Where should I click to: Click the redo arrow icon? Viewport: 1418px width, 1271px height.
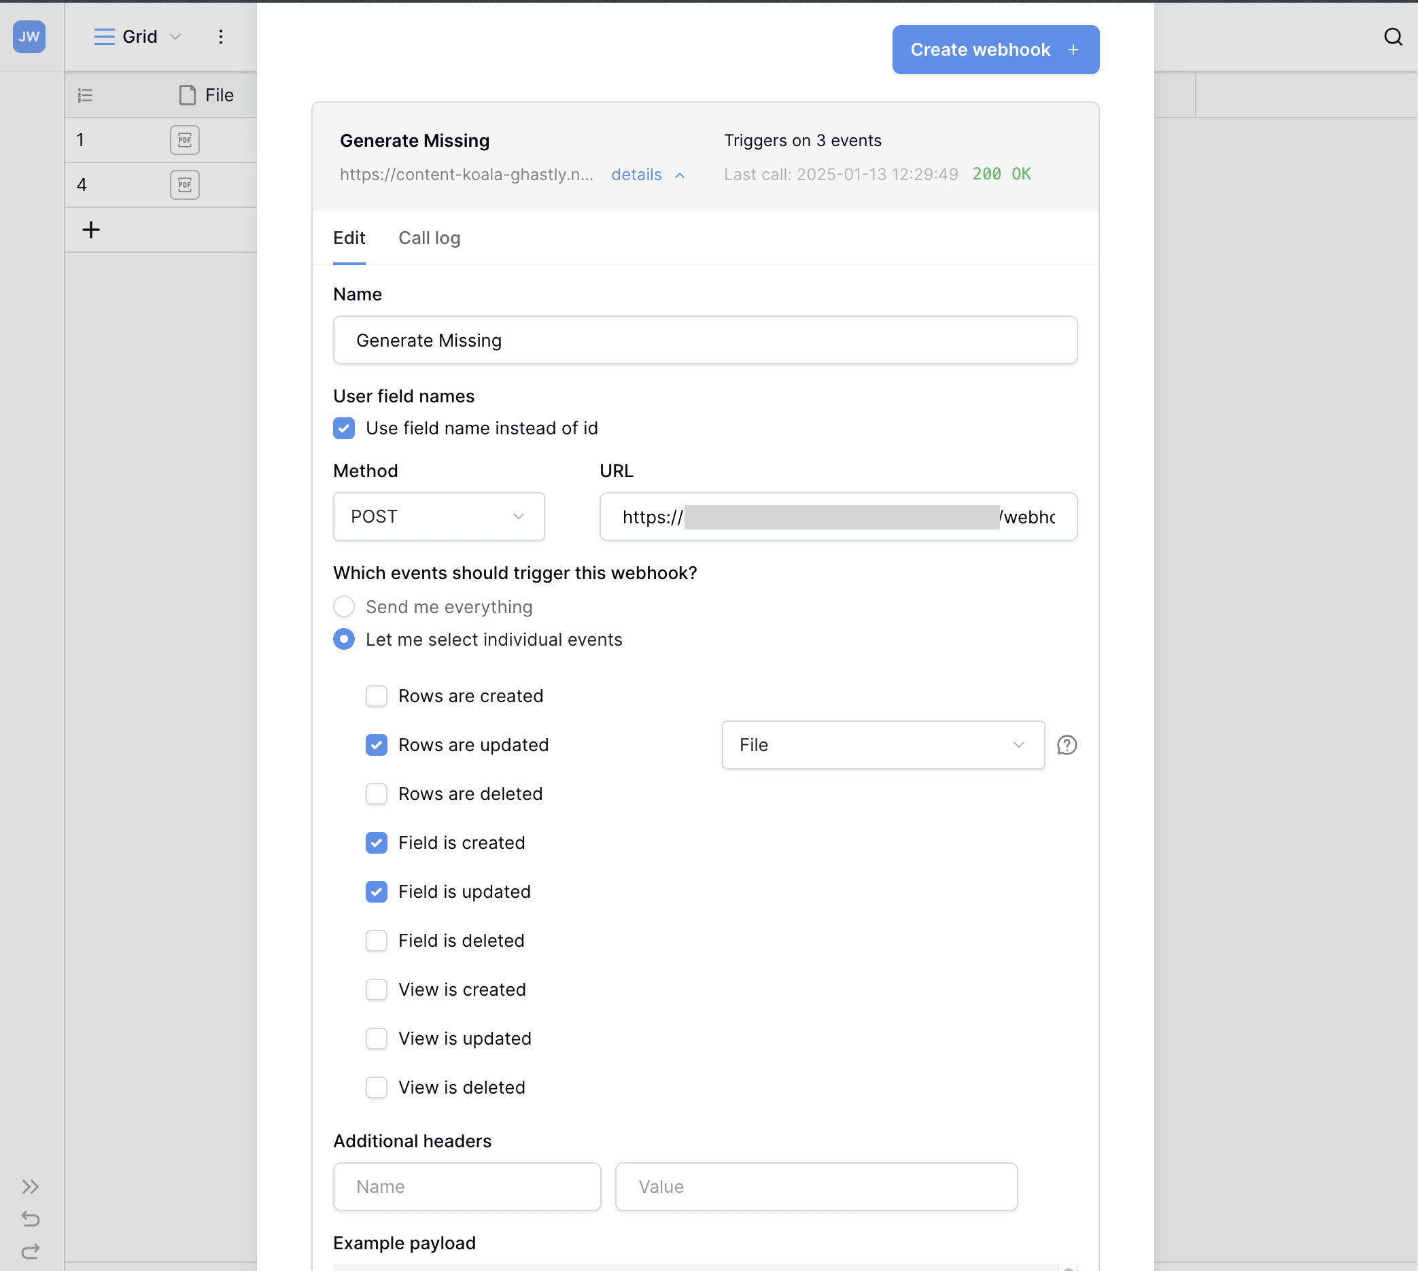tap(30, 1251)
